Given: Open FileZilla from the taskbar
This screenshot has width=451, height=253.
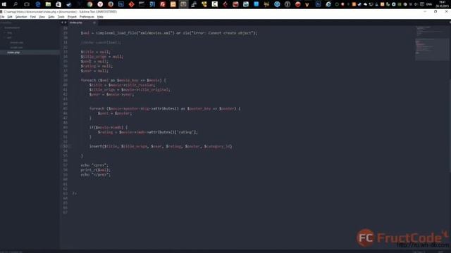Looking at the screenshot, I should point(163,4).
